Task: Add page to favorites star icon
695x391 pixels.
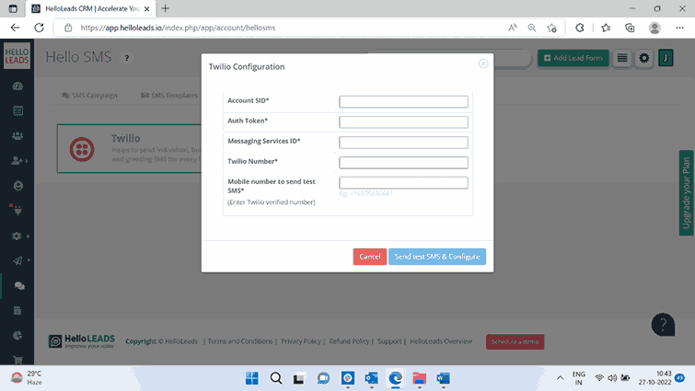Action: click(x=551, y=28)
